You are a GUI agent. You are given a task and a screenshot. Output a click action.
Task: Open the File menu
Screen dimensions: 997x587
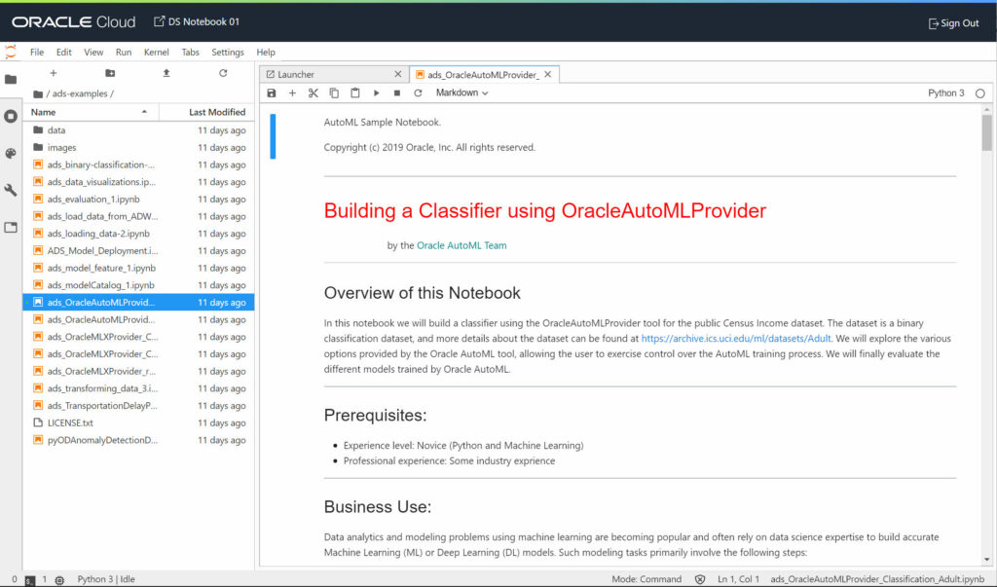click(37, 53)
